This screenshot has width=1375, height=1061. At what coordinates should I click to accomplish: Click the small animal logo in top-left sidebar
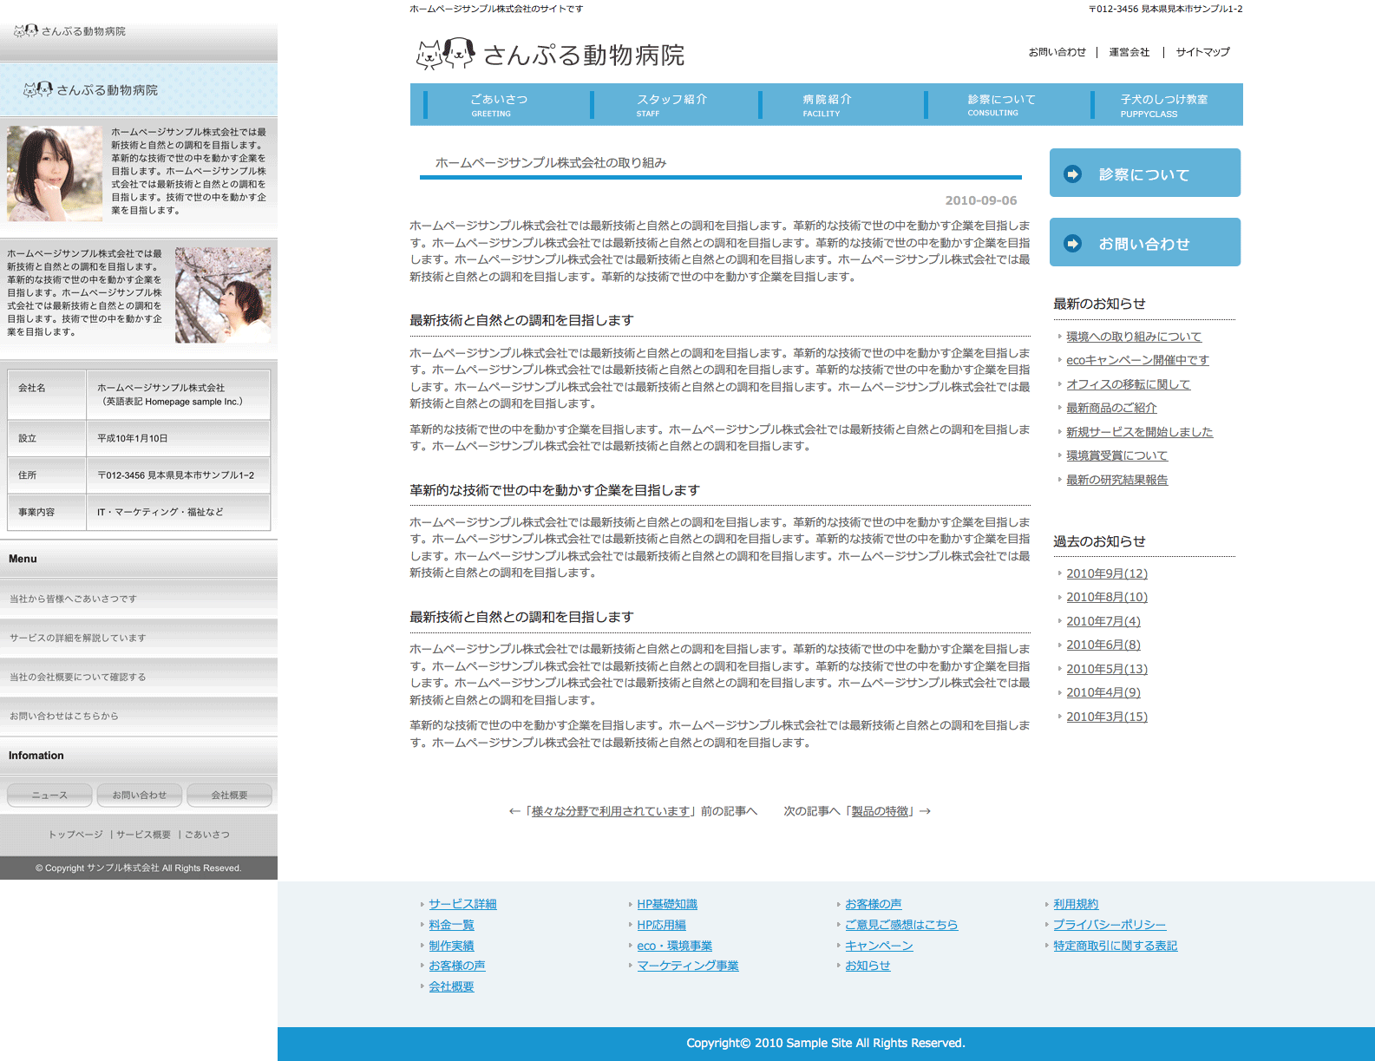point(26,31)
